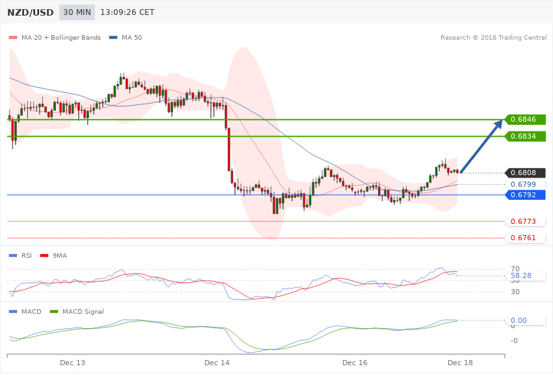Click the NZD/USD pair title
553x375 pixels.
(31, 12)
